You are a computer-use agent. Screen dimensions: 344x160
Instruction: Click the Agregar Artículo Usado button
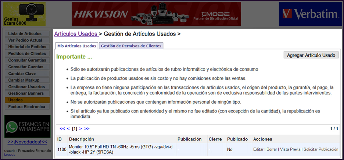tap(311, 55)
